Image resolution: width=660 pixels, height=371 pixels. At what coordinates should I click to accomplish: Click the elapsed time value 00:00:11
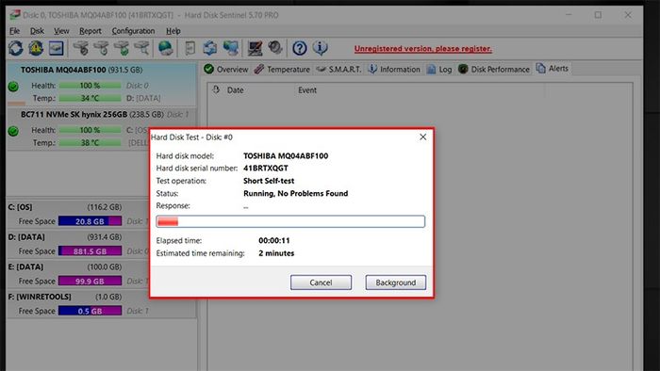(274, 241)
